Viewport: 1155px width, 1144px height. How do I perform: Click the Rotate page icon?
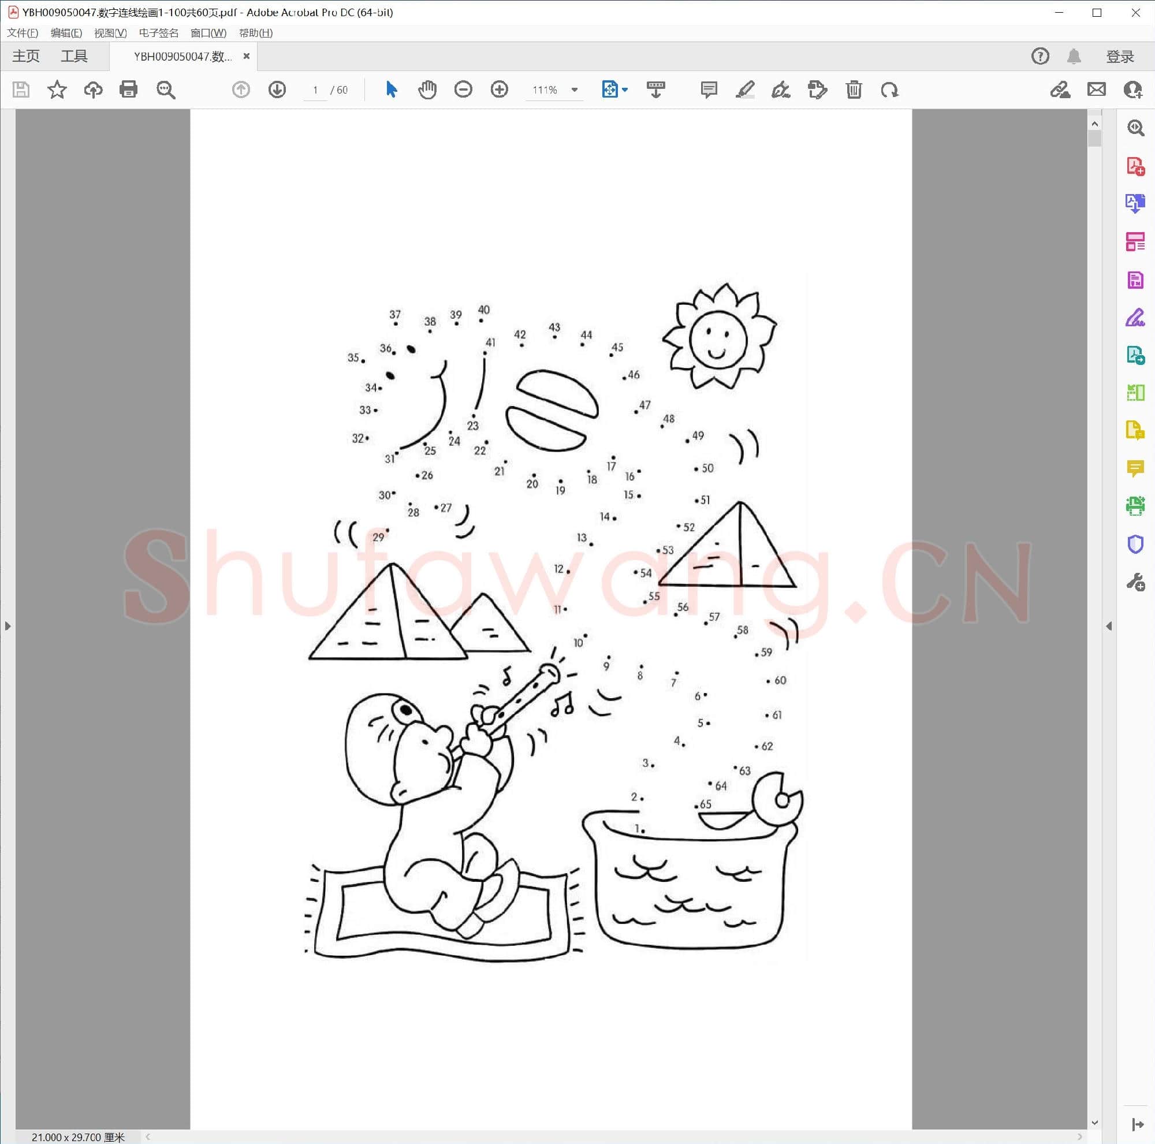[x=889, y=90]
